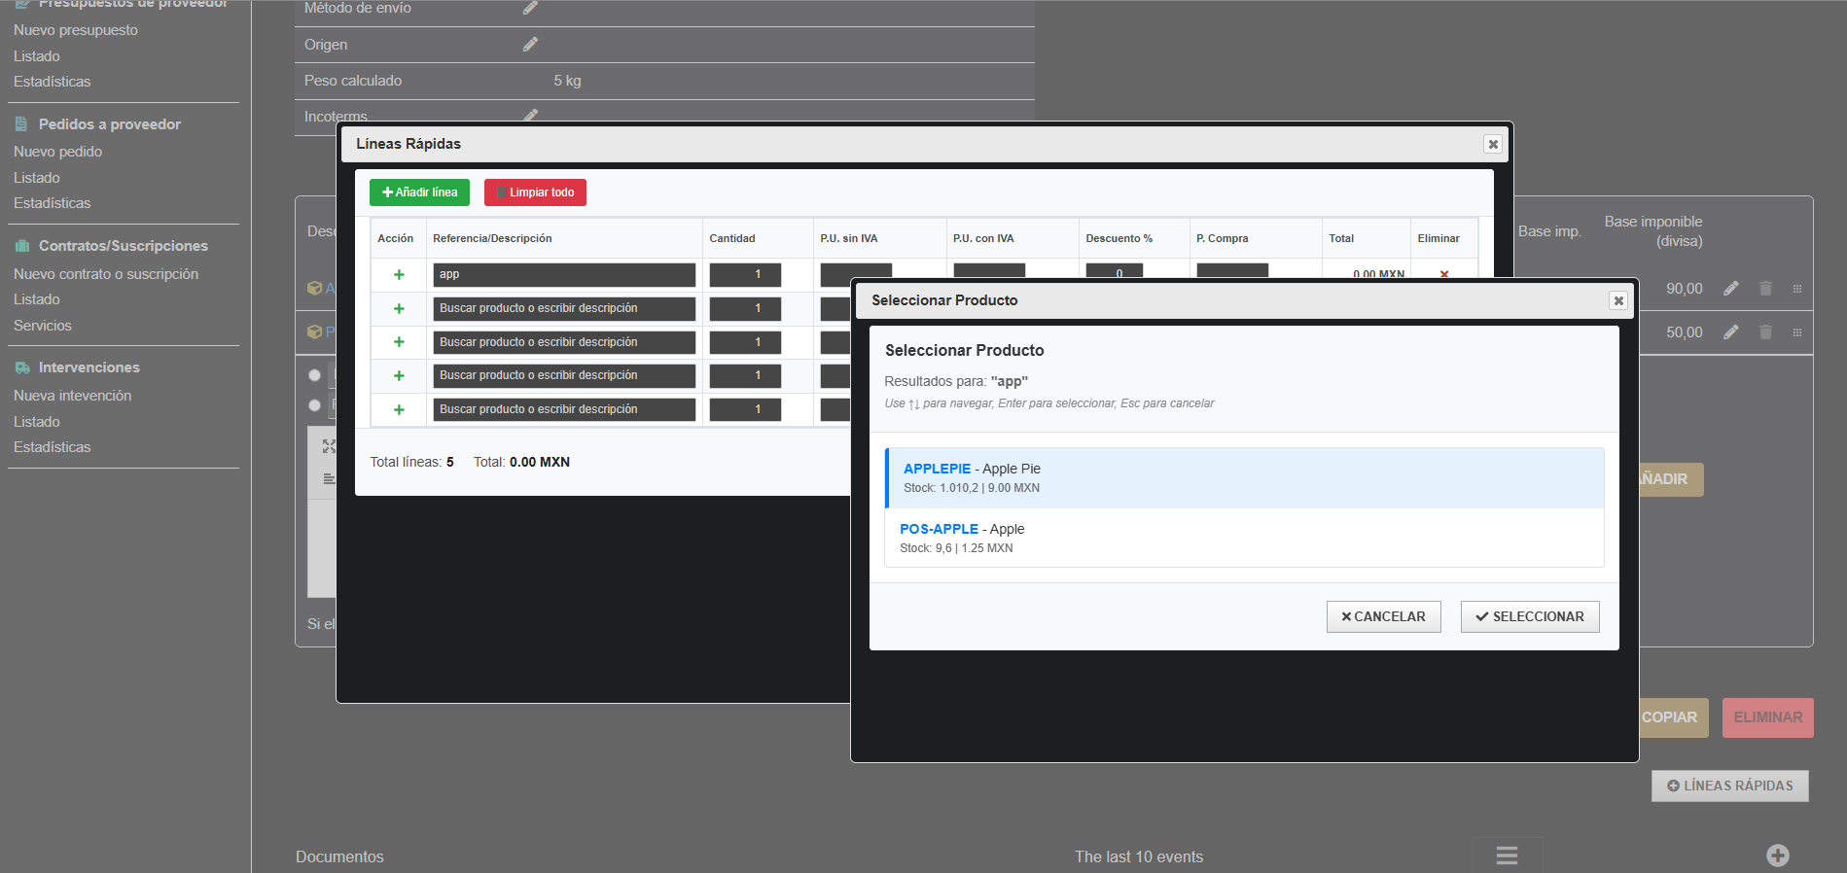Image resolution: width=1847 pixels, height=873 pixels.
Task: Choose the POS-APPLE product result
Action: [x=1243, y=538]
